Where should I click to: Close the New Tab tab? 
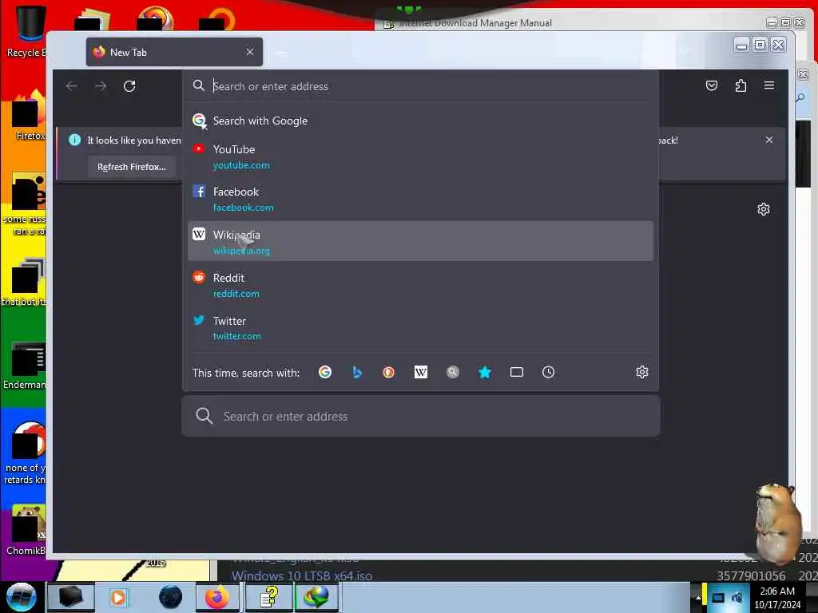(250, 52)
